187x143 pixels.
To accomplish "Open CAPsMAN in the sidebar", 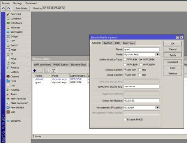I will 16,19.
